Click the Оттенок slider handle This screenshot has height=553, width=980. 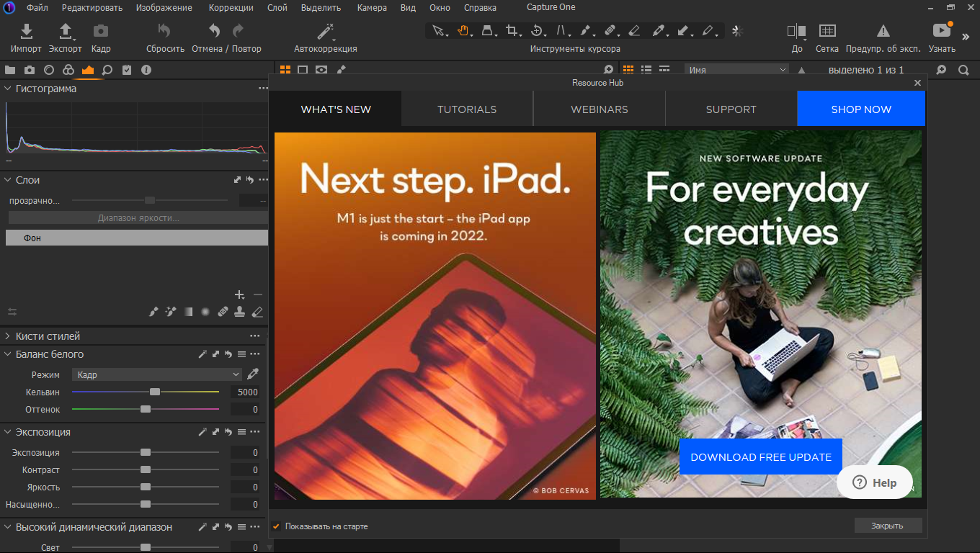[x=146, y=409]
